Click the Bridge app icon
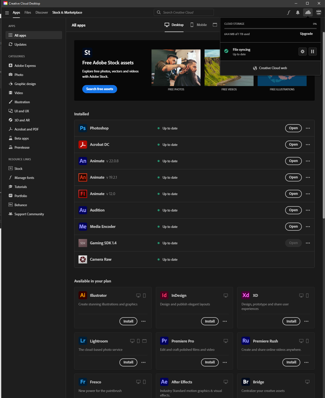325x398 pixels. 246,382
